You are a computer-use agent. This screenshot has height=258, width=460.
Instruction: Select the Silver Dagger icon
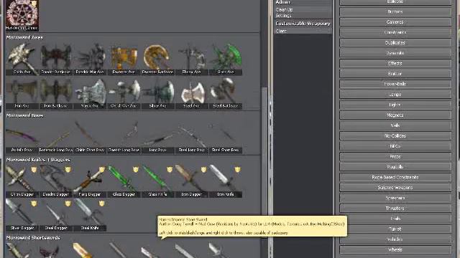pyautogui.click(x=22, y=215)
